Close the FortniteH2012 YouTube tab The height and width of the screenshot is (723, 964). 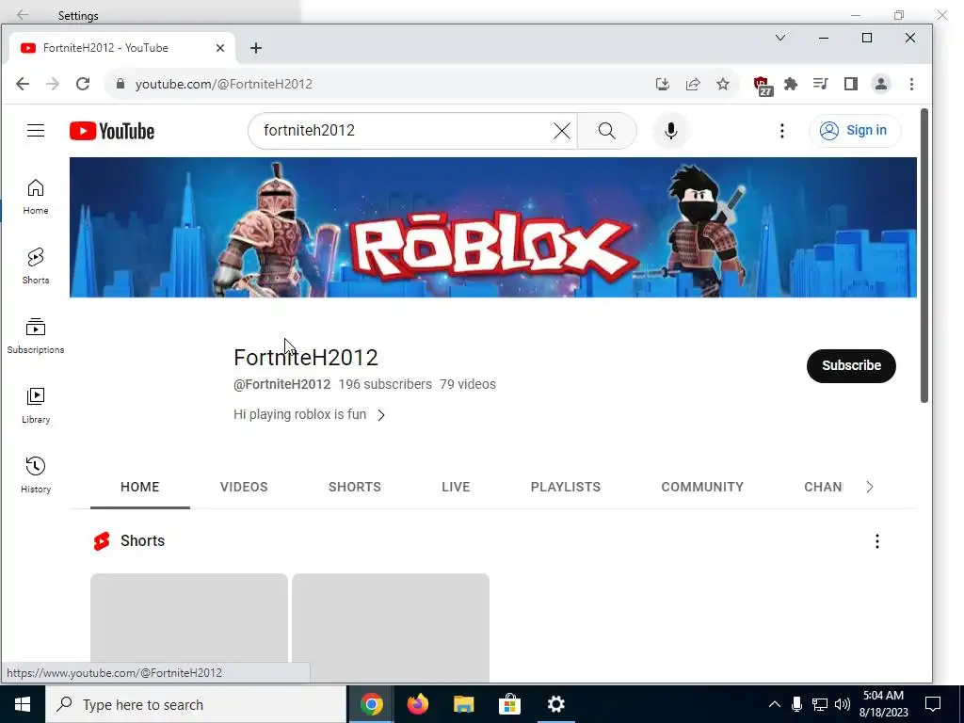[x=220, y=48]
